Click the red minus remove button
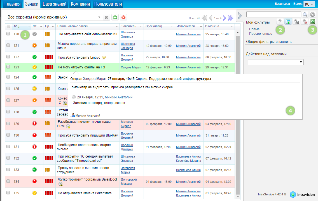This screenshot has width=318, height=201. click(x=123, y=17)
